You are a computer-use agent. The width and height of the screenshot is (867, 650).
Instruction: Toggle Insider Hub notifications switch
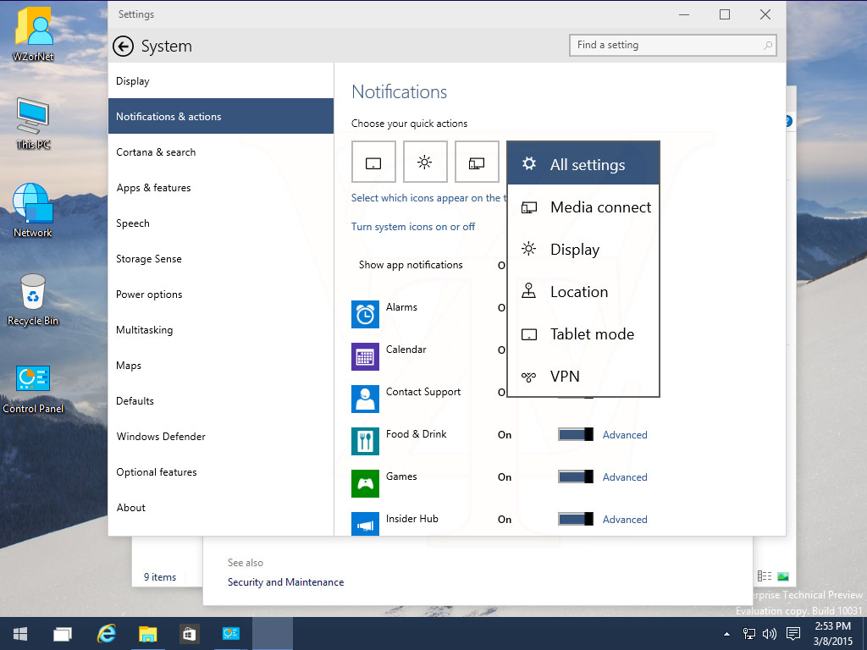(576, 519)
